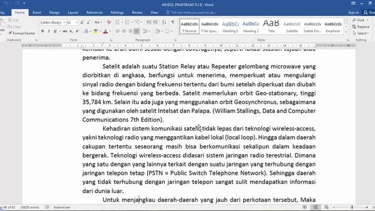Open Font dialog launcher
The height and width of the screenshot is (211, 375).
click(111, 40)
